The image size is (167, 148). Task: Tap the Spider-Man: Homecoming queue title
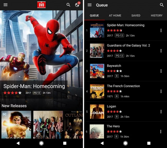coord(126,25)
